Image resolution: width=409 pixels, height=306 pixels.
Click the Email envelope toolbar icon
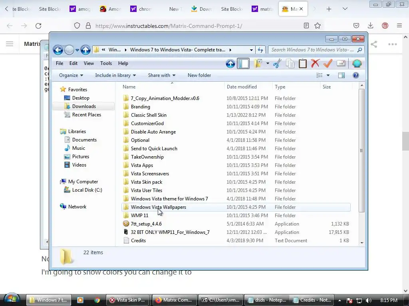click(341, 63)
